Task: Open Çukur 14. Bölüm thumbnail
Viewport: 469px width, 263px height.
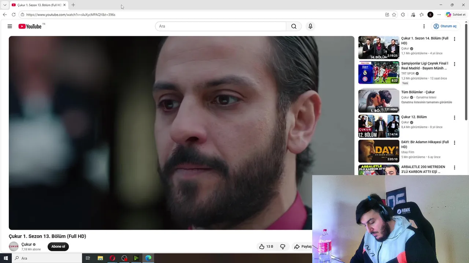Action: [379, 47]
